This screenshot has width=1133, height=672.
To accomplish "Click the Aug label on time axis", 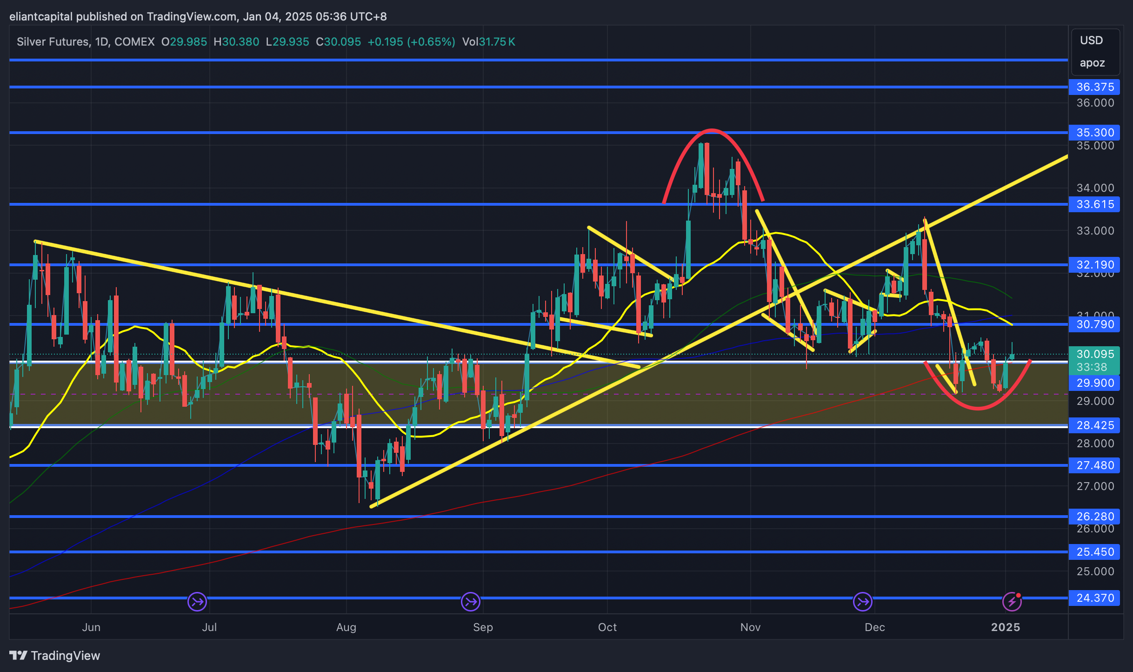I will (346, 627).
